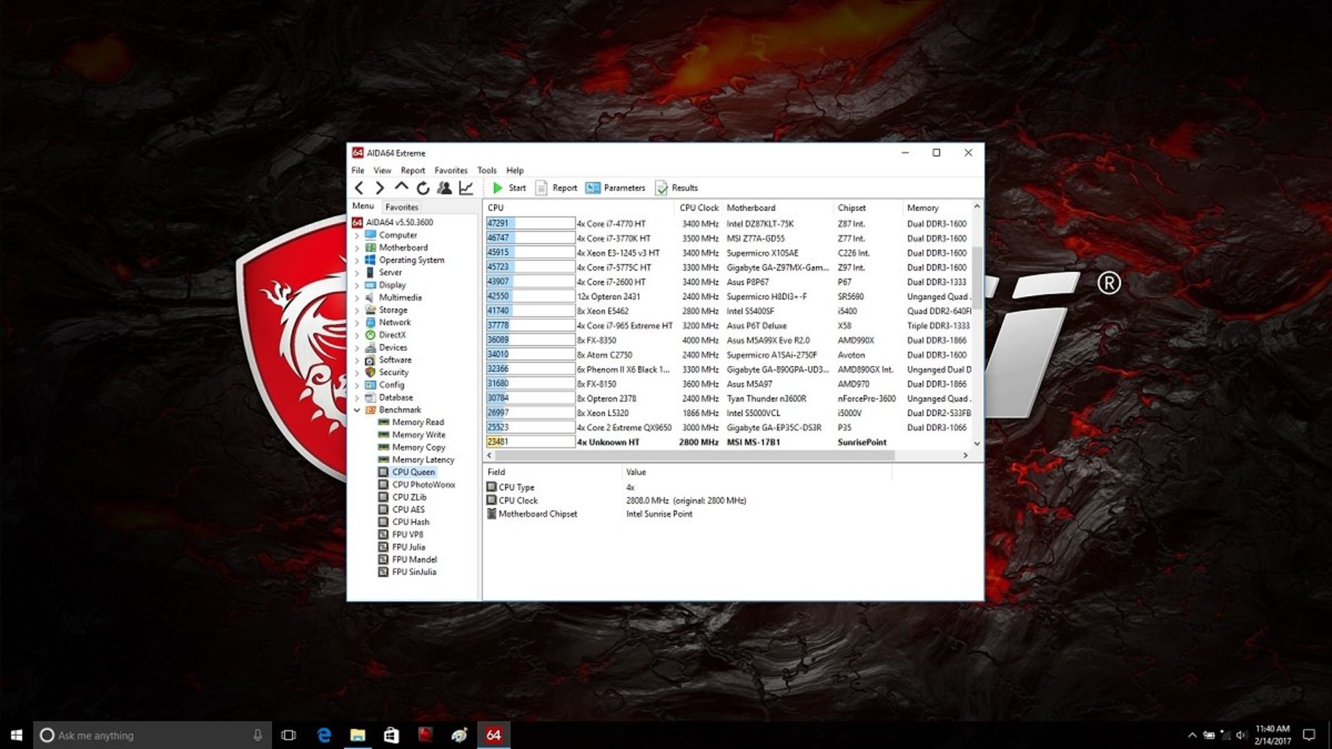Screen dimensions: 1332x749
Task: Click the Refresh toolbar icon
Action: 422,188
